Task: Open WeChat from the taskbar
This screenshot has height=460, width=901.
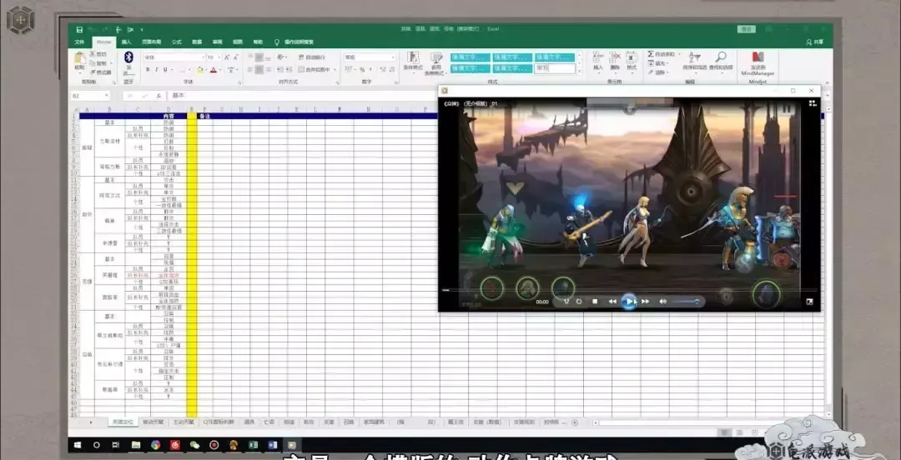Action: [x=194, y=444]
